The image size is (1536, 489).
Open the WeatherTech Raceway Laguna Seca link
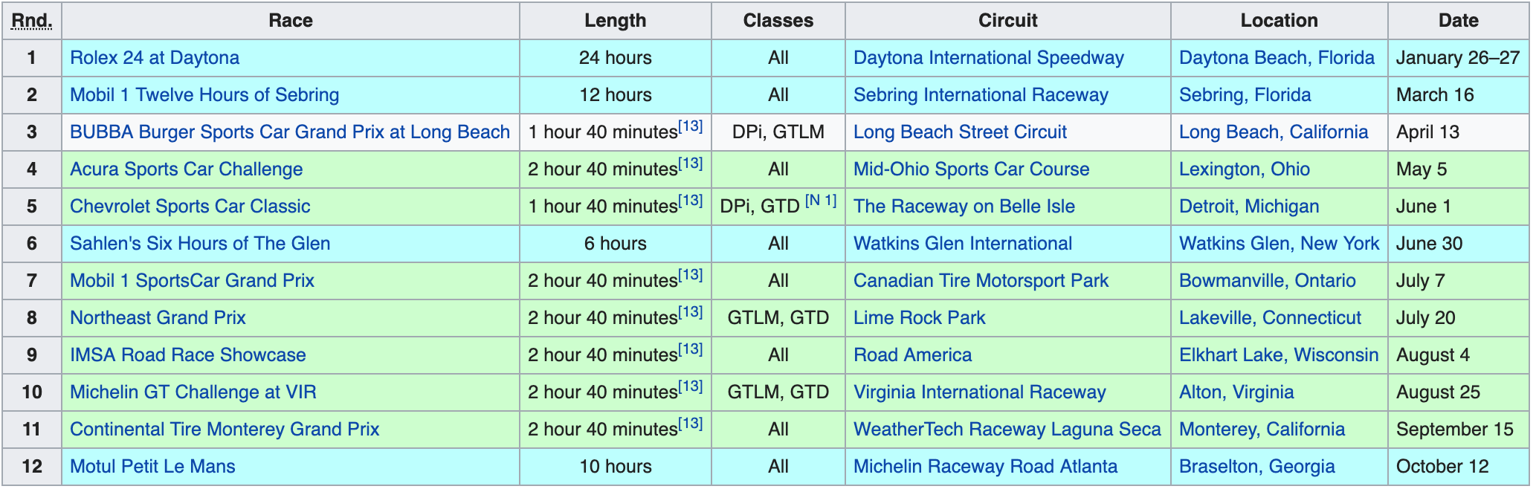tap(1007, 430)
